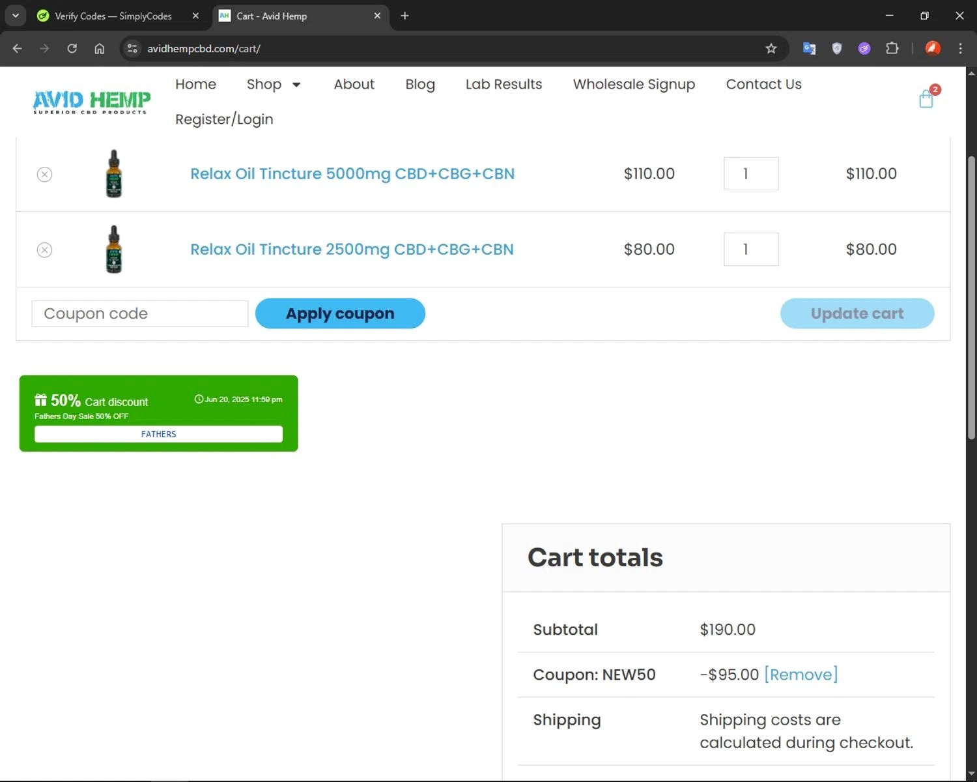
Task: Open the browser home page
Action: click(x=99, y=48)
